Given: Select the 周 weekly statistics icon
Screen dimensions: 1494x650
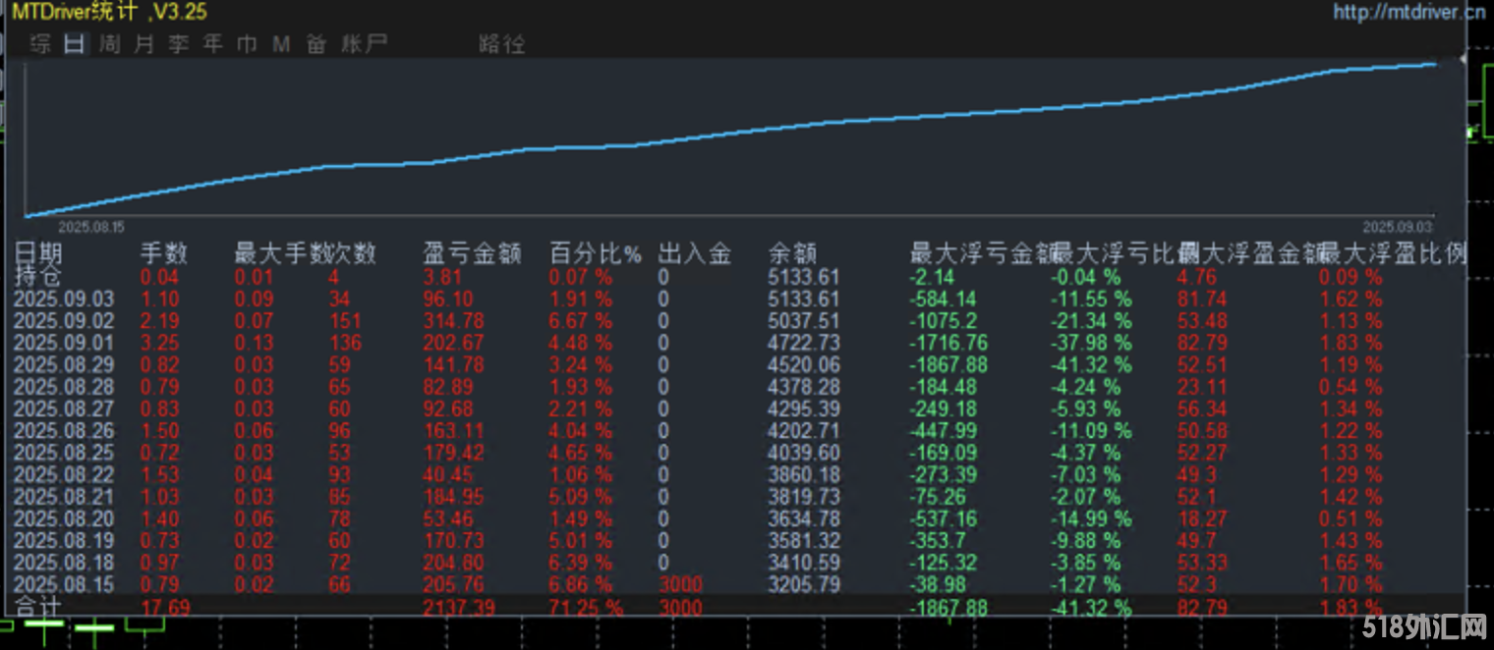Looking at the screenshot, I should (107, 44).
